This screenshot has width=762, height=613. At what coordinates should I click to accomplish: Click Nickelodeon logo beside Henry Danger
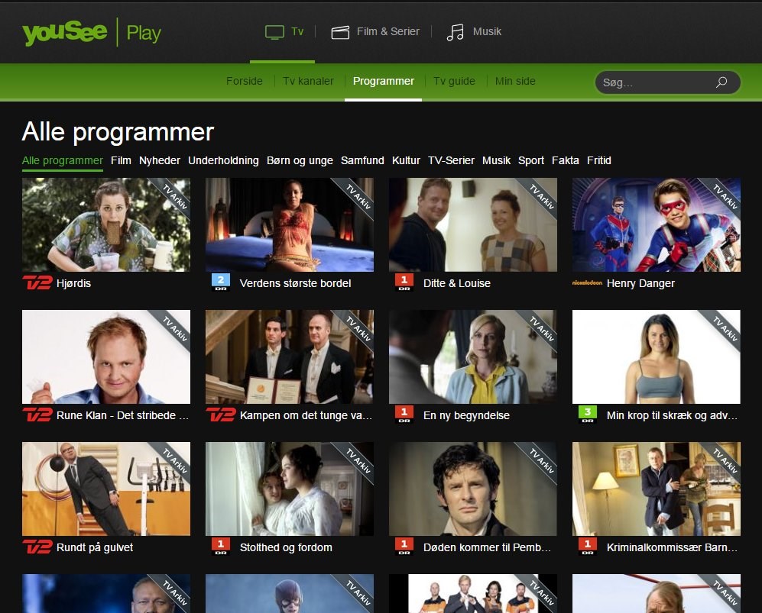(x=587, y=282)
